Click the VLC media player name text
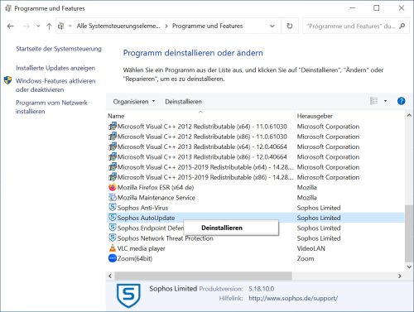 (x=142, y=248)
